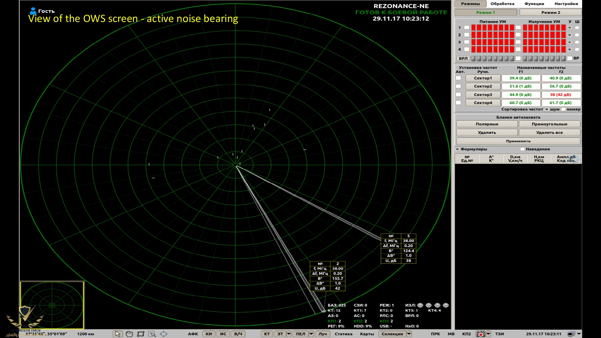Image resolution: width=601 pixels, height=338 pixels.
Task: Expand the Селекция dropdown arrow
Action: 409,334
